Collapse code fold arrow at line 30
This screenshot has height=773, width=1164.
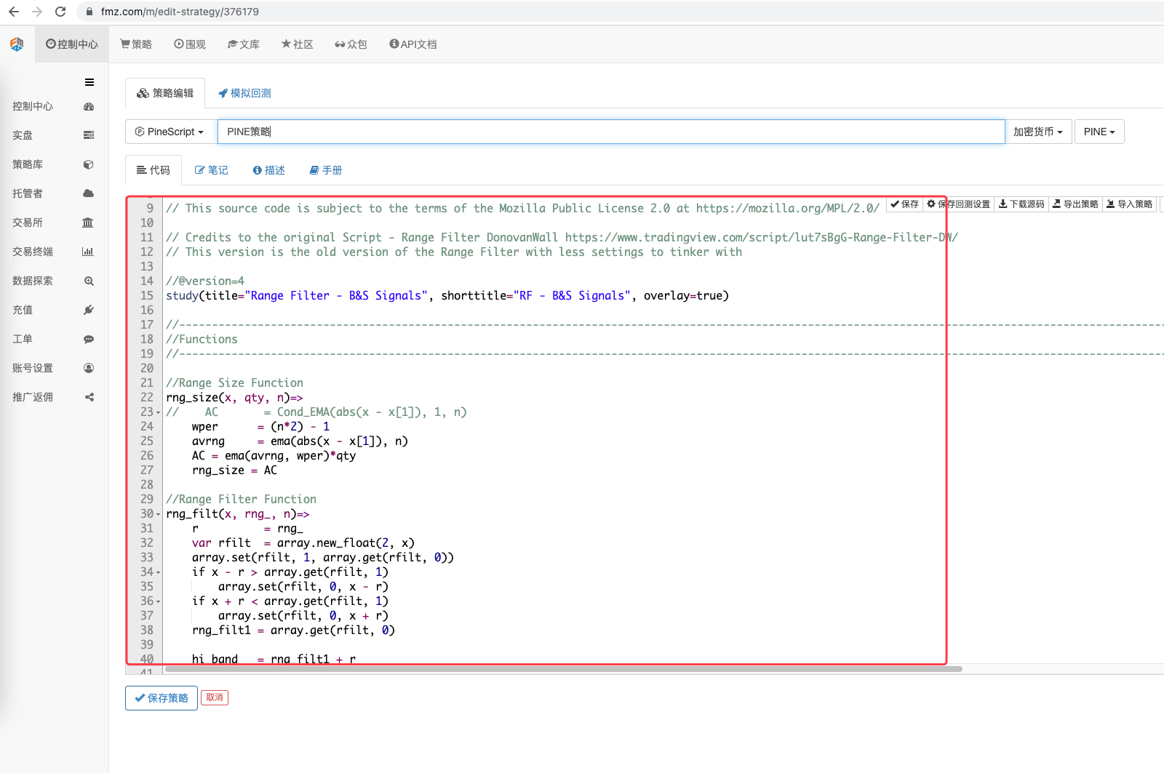158,514
